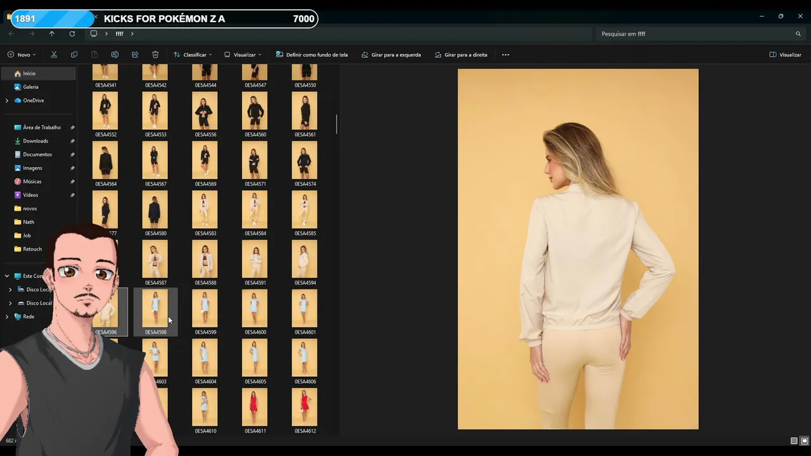811x456 pixels.
Task: Delete the selected file with trash icon
Action: 155,54
